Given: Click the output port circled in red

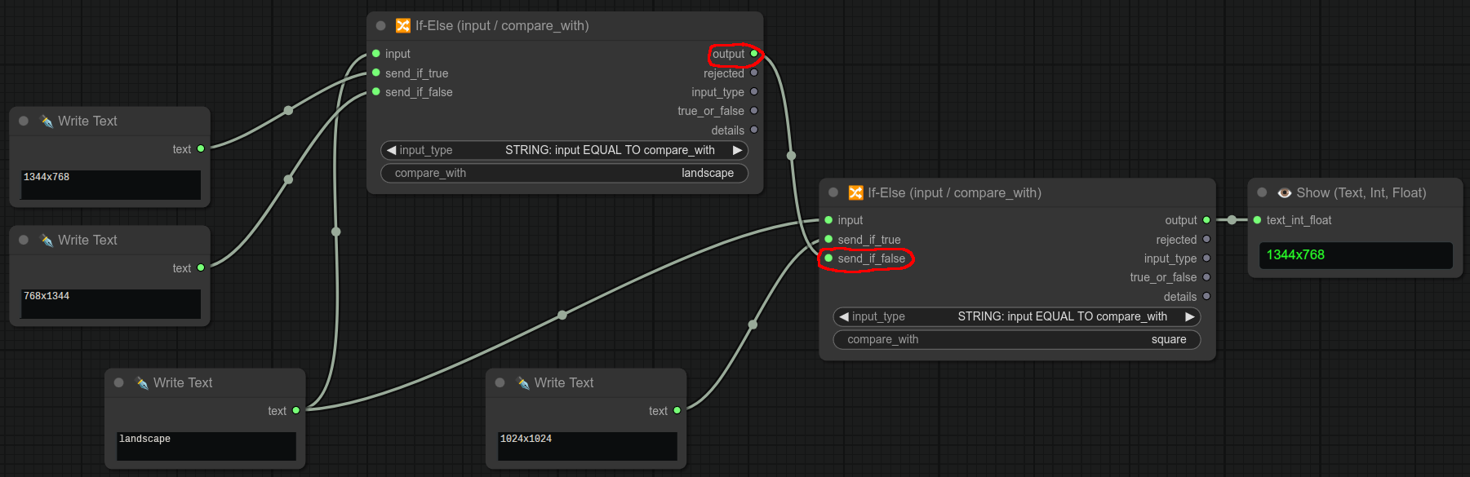Looking at the screenshot, I should coord(754,54).
